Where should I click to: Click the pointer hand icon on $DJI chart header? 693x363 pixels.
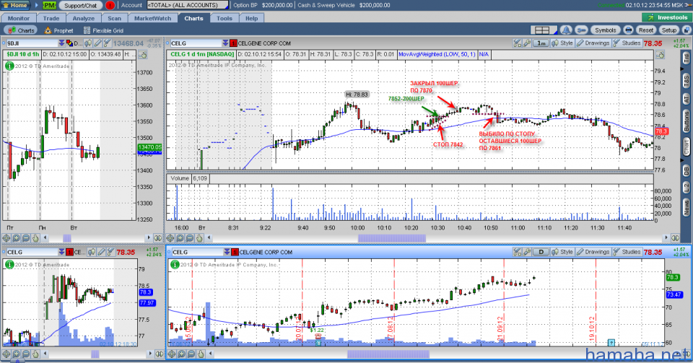142,55
